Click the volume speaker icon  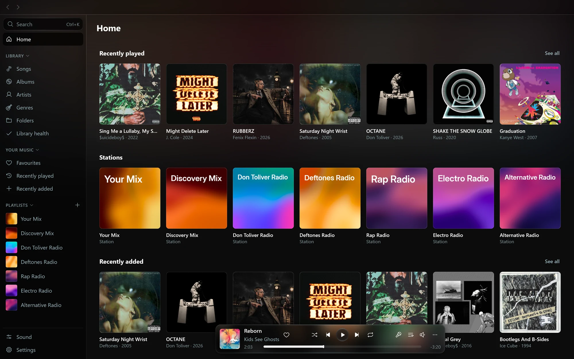[x=422, y=335]
